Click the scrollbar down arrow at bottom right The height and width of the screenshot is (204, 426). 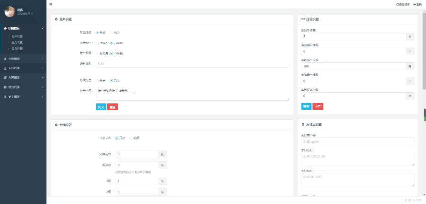424,195
